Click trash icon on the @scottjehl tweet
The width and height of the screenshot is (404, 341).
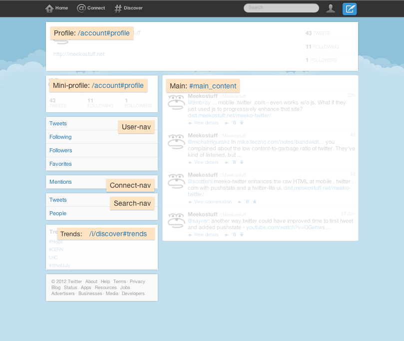point(247,202)
